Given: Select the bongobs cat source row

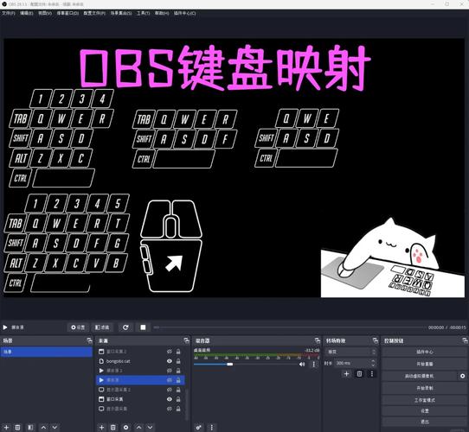Looking at the screenshot, I should coord(140,361).
